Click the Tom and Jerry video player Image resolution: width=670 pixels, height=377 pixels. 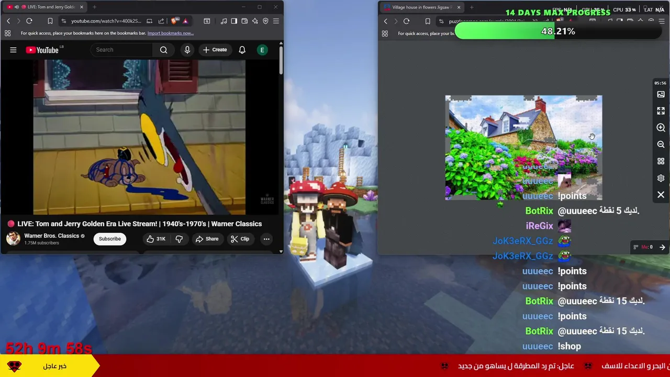tap(139, 137)
